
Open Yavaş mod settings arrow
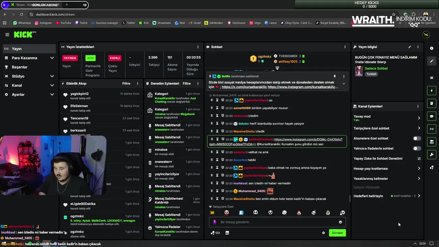419,118
